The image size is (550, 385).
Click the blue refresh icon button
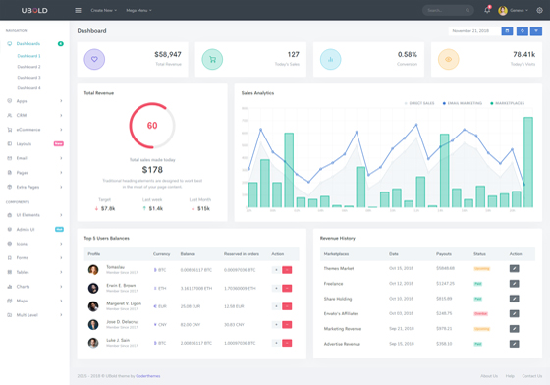pos(522,31)
